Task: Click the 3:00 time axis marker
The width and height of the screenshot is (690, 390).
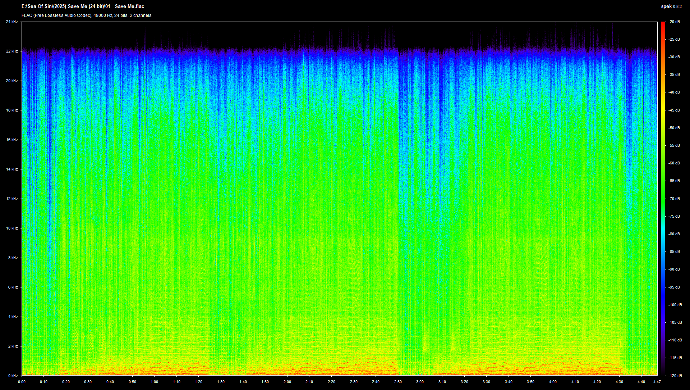Action: tap(420, 382)
